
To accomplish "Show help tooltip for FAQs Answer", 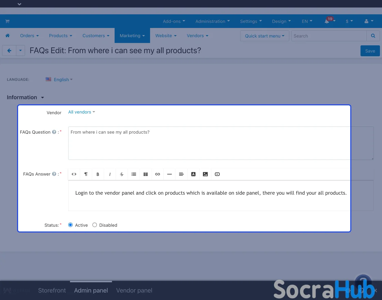I will click(54, 174).
